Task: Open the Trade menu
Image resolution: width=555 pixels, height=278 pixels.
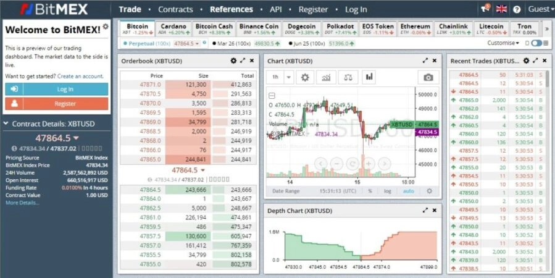Action: [x=130, y=9]
